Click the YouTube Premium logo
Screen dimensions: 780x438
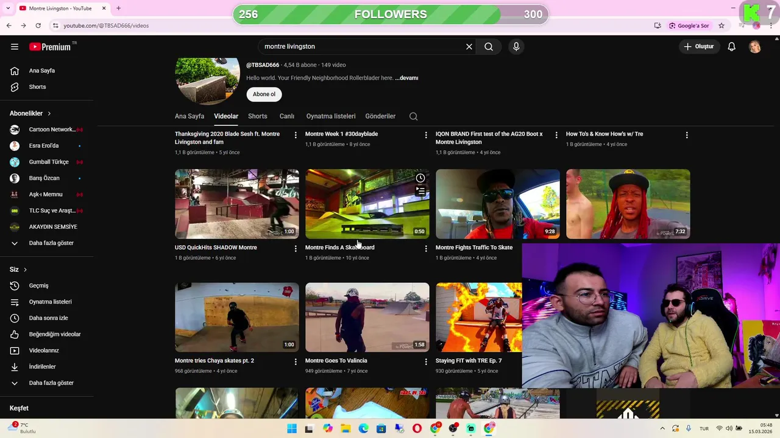pyautogui.click(x=50, y=47)
